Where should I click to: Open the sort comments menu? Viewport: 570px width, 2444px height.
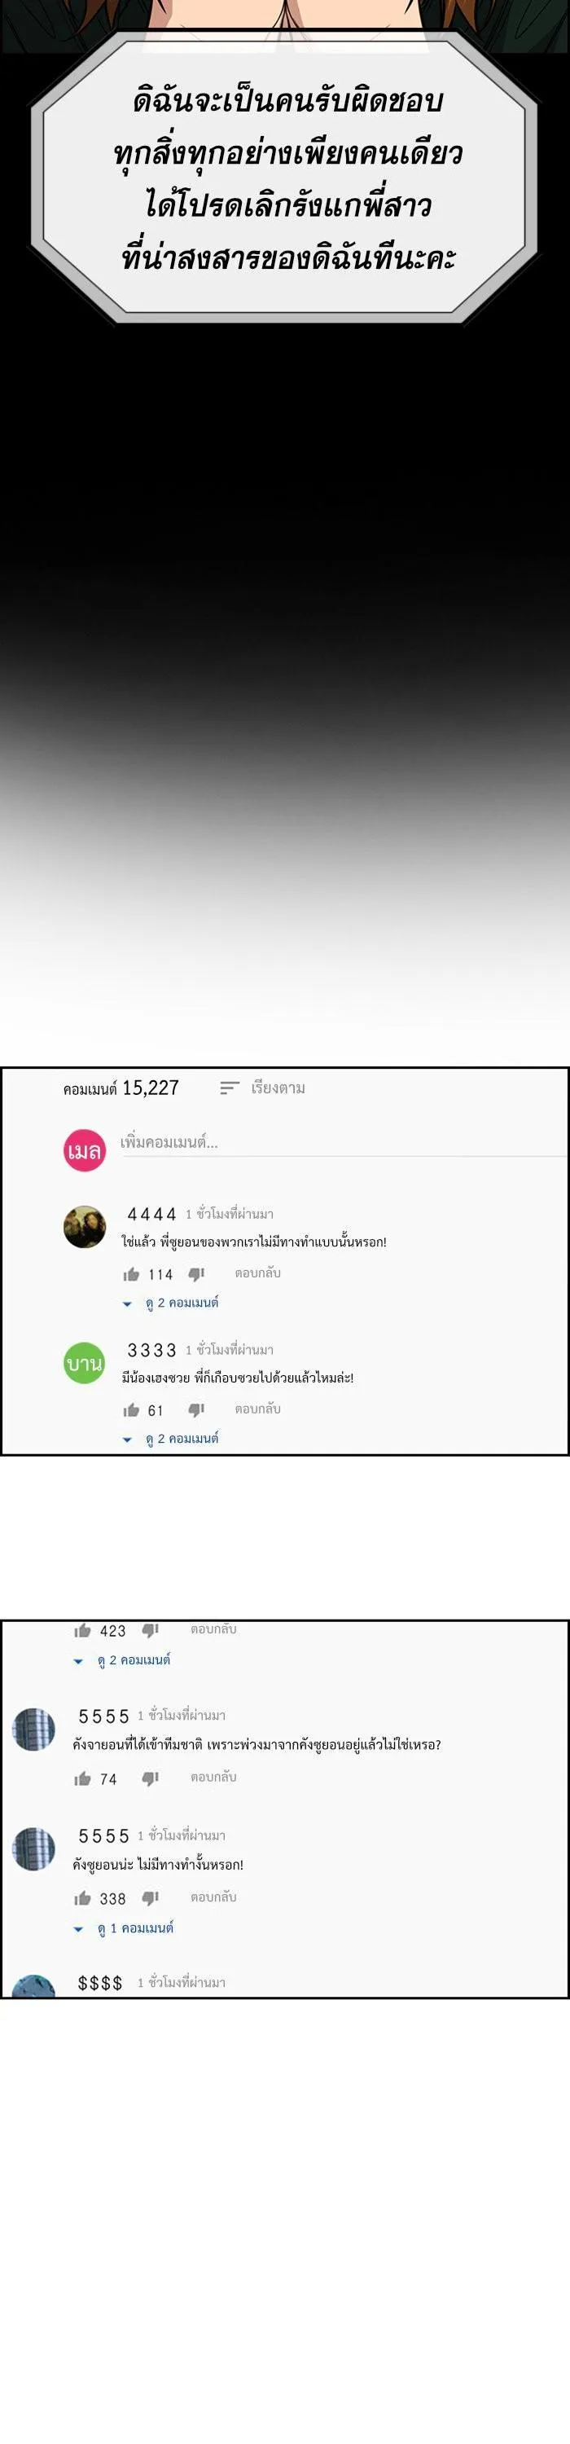(263, 1088)
